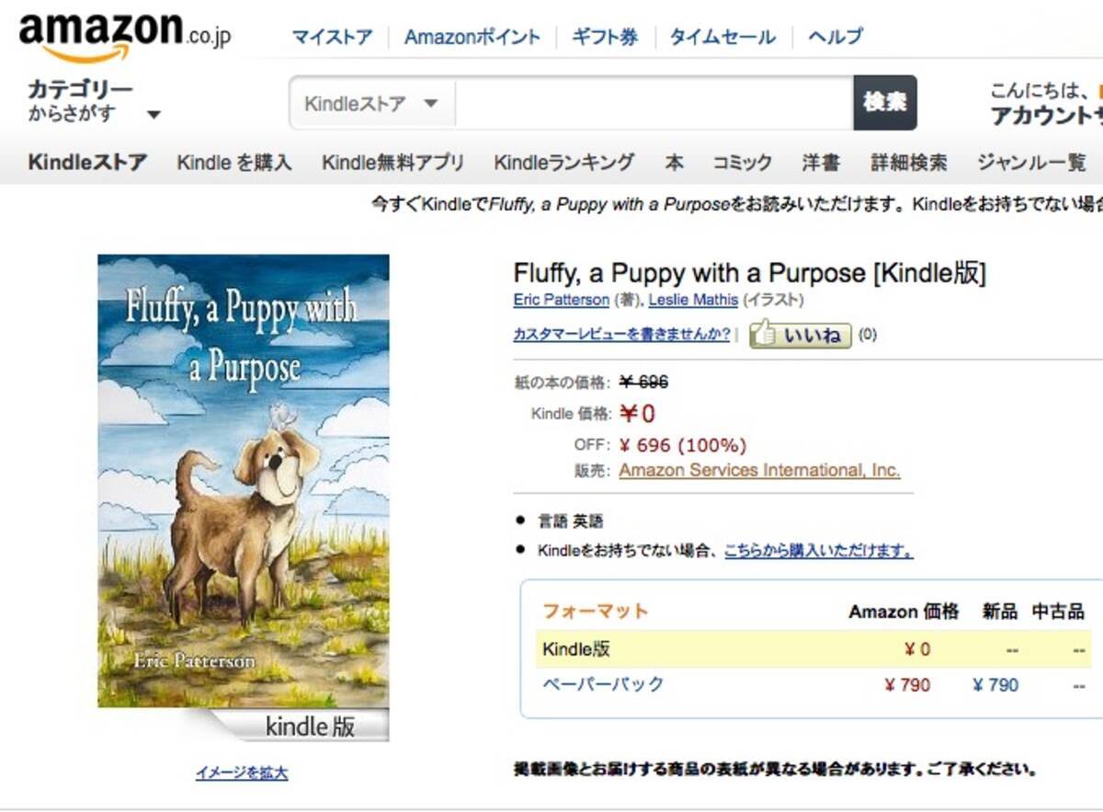Select the Kindleランキング tab
This screenshot has width=1103, height=812.
(563, 163)
